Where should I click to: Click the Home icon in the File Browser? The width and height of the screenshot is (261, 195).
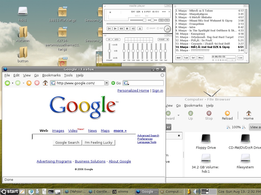tap(249, 113)
